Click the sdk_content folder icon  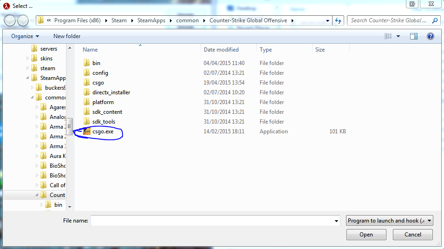pos(87,111)
